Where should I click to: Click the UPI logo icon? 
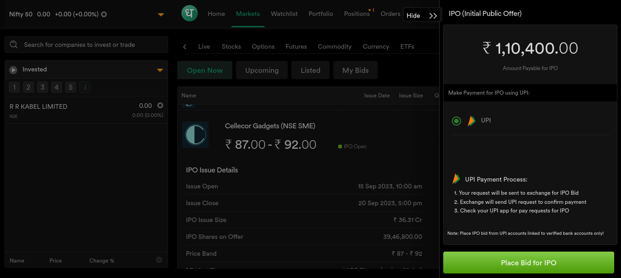click(x=471, y=121)
